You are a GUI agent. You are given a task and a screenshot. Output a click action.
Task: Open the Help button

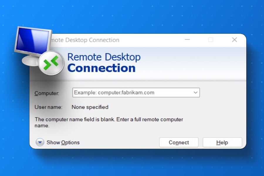pyautogui.click(x=222, y=142)
